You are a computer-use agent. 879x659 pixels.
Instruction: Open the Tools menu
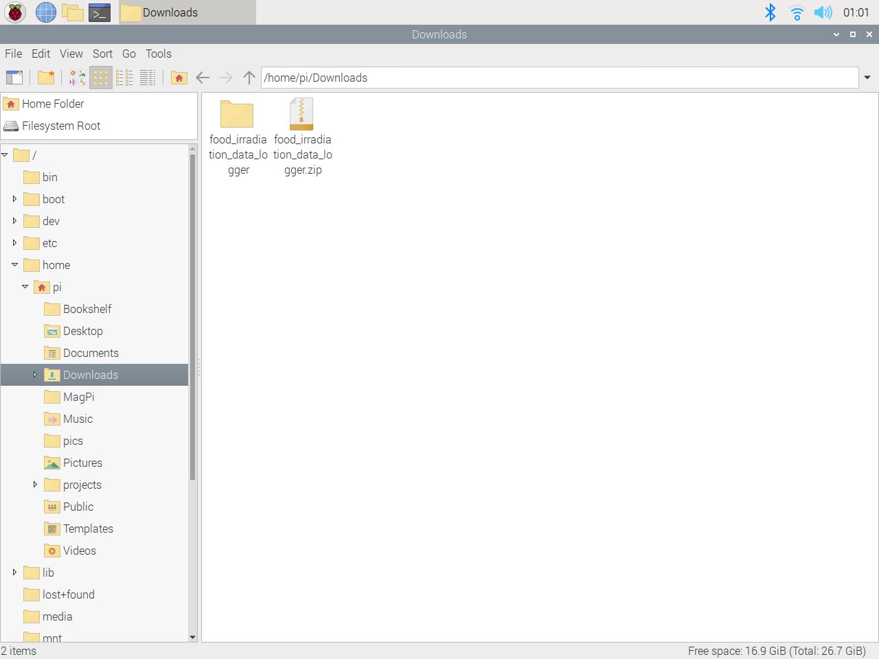(x=159, y=54)
